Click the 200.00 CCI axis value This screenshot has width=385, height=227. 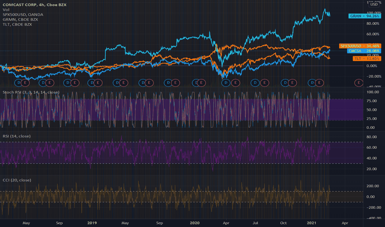pos(373,186)
